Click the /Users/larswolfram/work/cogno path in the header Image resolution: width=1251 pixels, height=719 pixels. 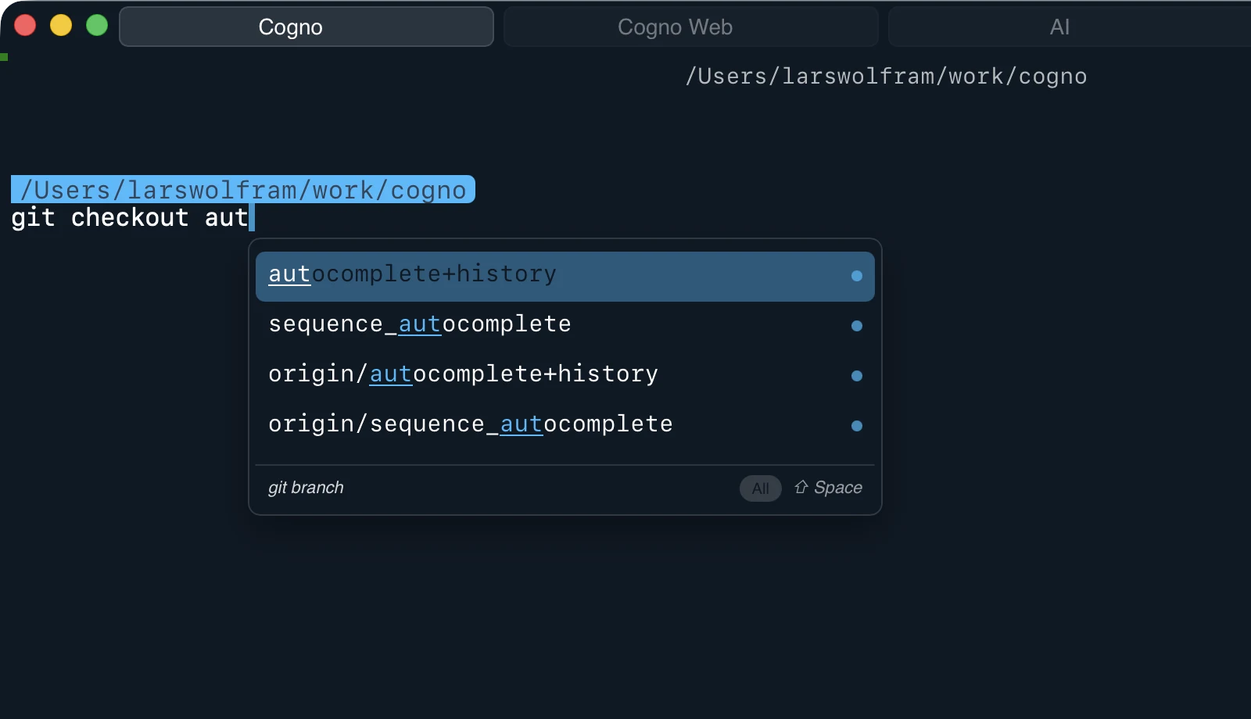point(887,76)
